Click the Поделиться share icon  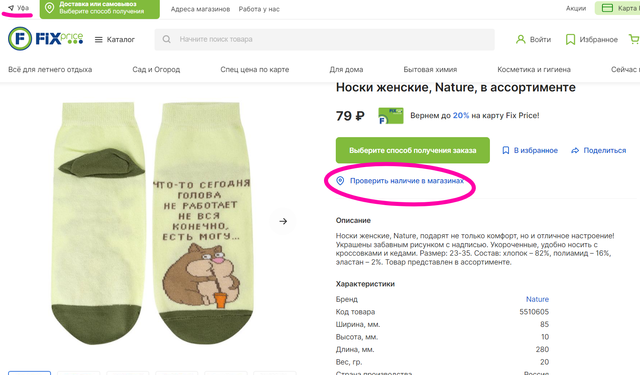click(x=575, y=150)
